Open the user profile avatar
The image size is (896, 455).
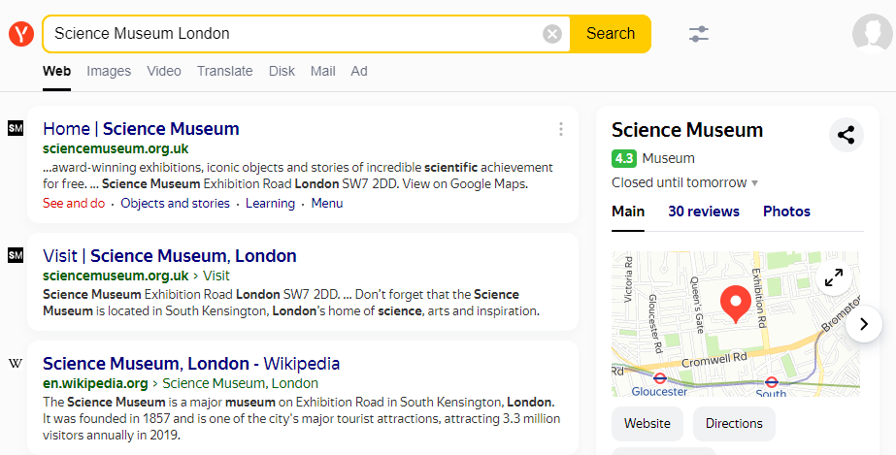[872, 34]
